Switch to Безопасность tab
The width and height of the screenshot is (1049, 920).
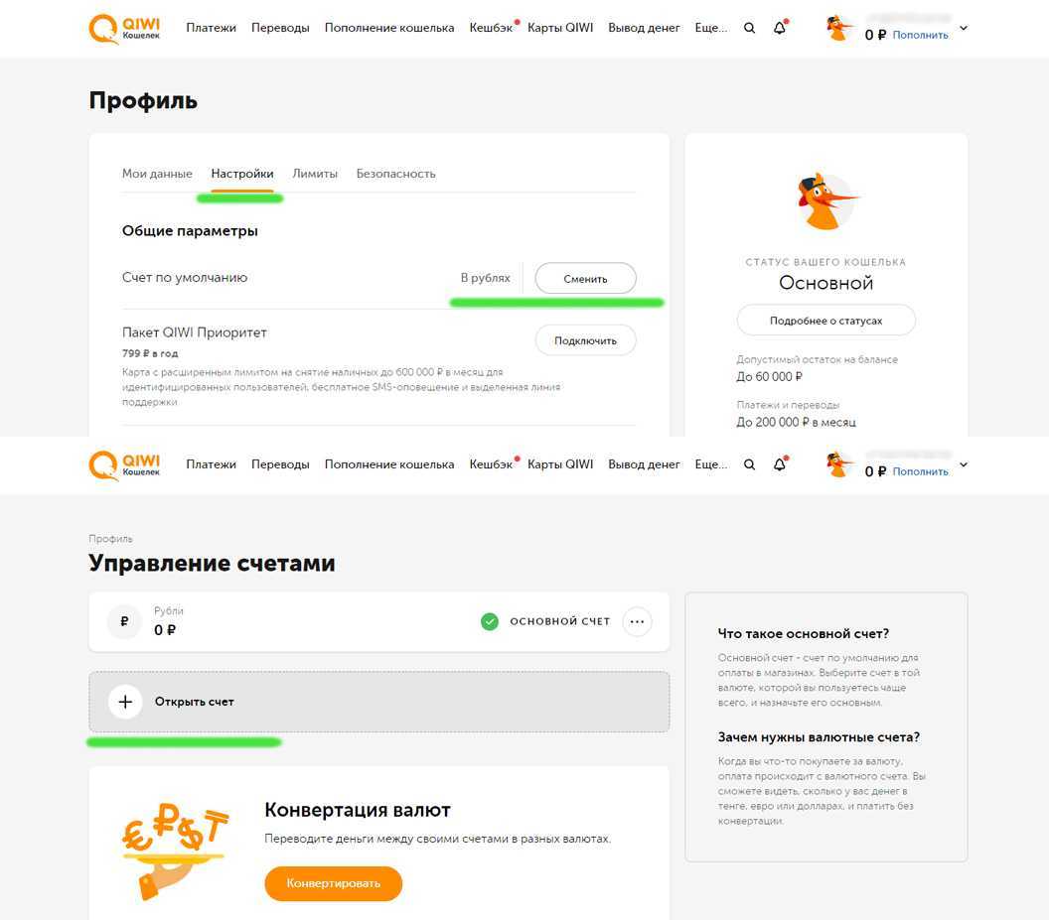395,174
